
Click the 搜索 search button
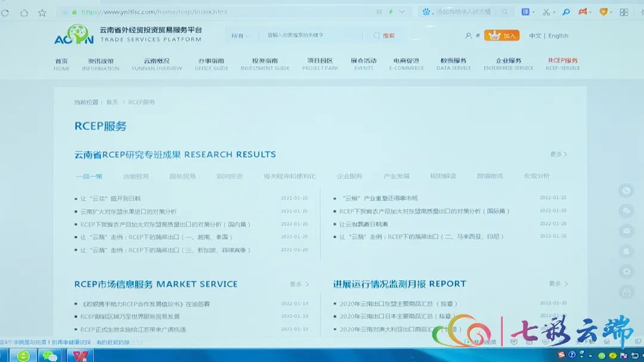(385, 36)
